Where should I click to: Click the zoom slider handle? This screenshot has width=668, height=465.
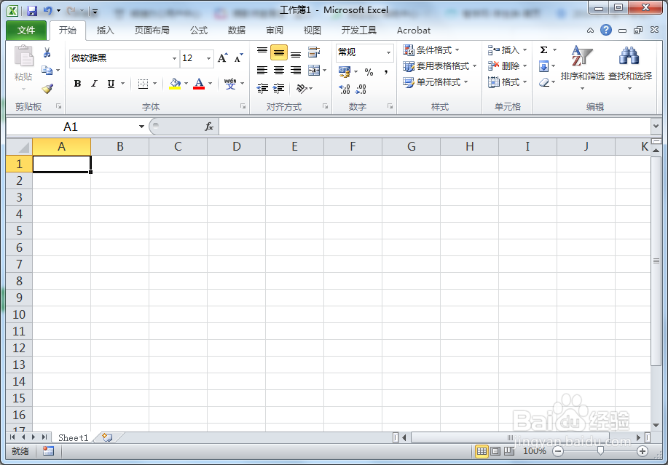[x=600, y=450]
